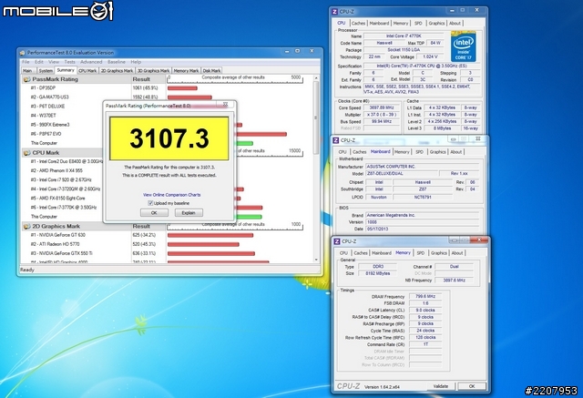
Task: Click the PerformanceTest title bar app icon
Action: click(x=22, y=53)
